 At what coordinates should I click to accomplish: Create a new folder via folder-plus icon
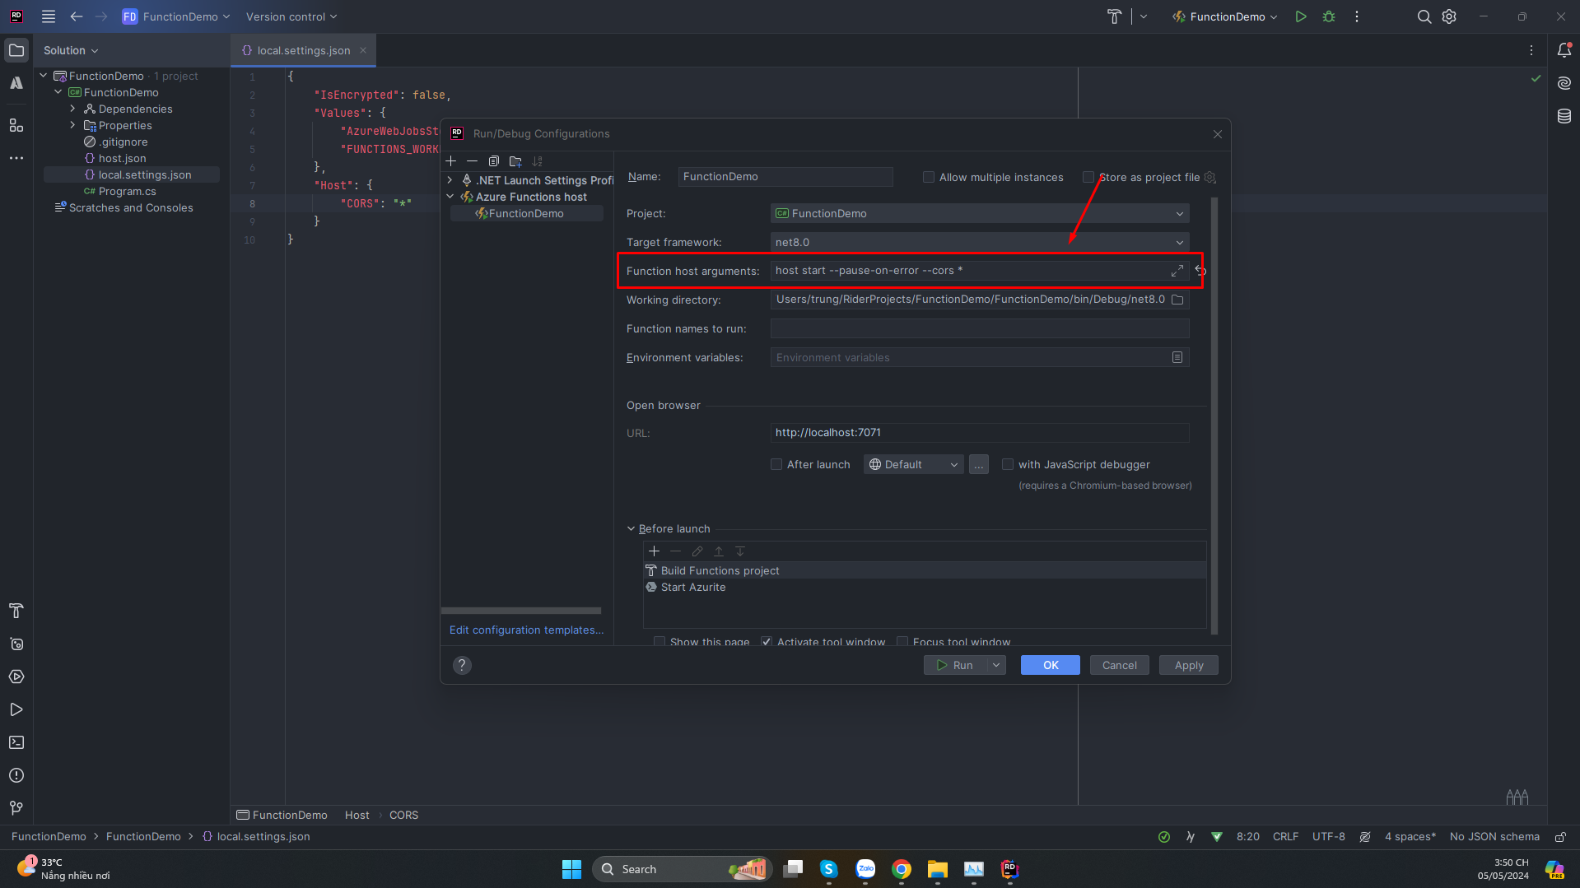point(515,161)
